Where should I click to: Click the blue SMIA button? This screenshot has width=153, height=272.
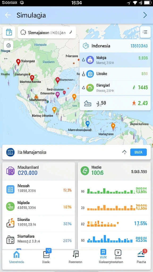(138, 152)
